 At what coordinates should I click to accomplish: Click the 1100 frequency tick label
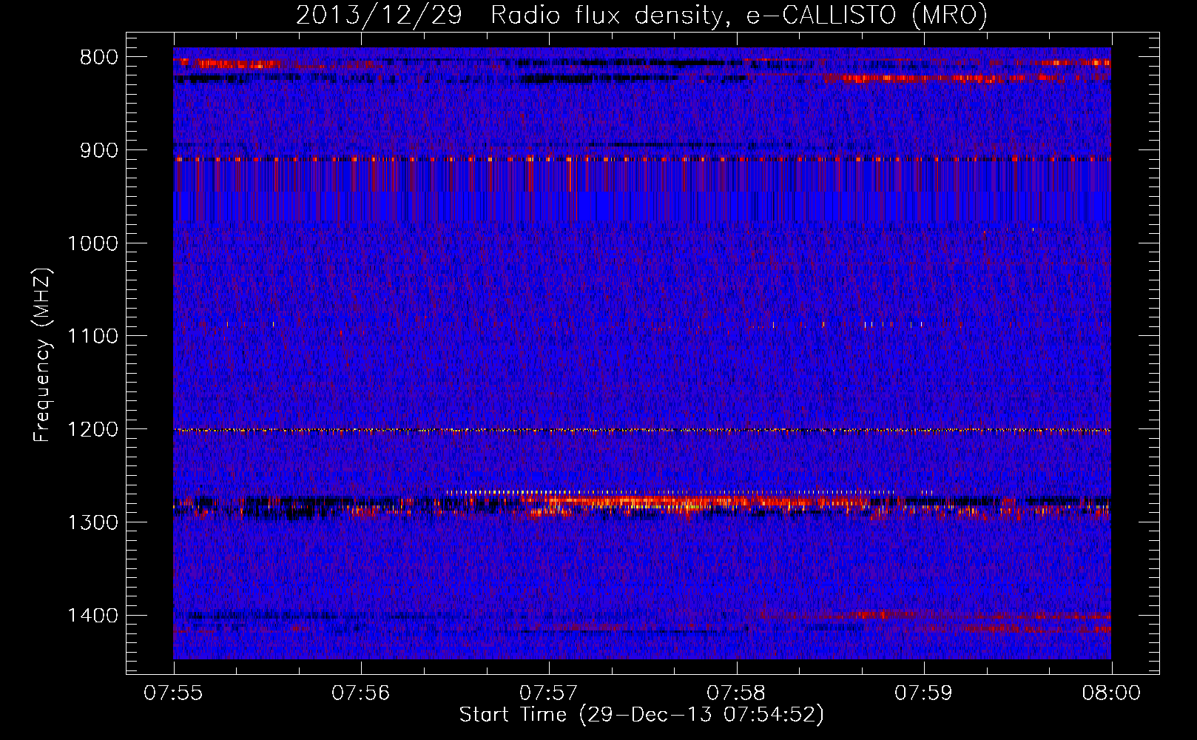92,337
